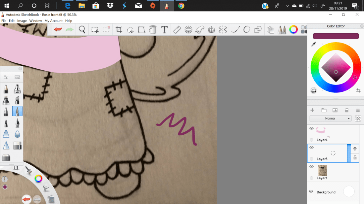Select the Layer1 thumbnail
This screenshot has width=364, height=204.
tap(323, 171)
